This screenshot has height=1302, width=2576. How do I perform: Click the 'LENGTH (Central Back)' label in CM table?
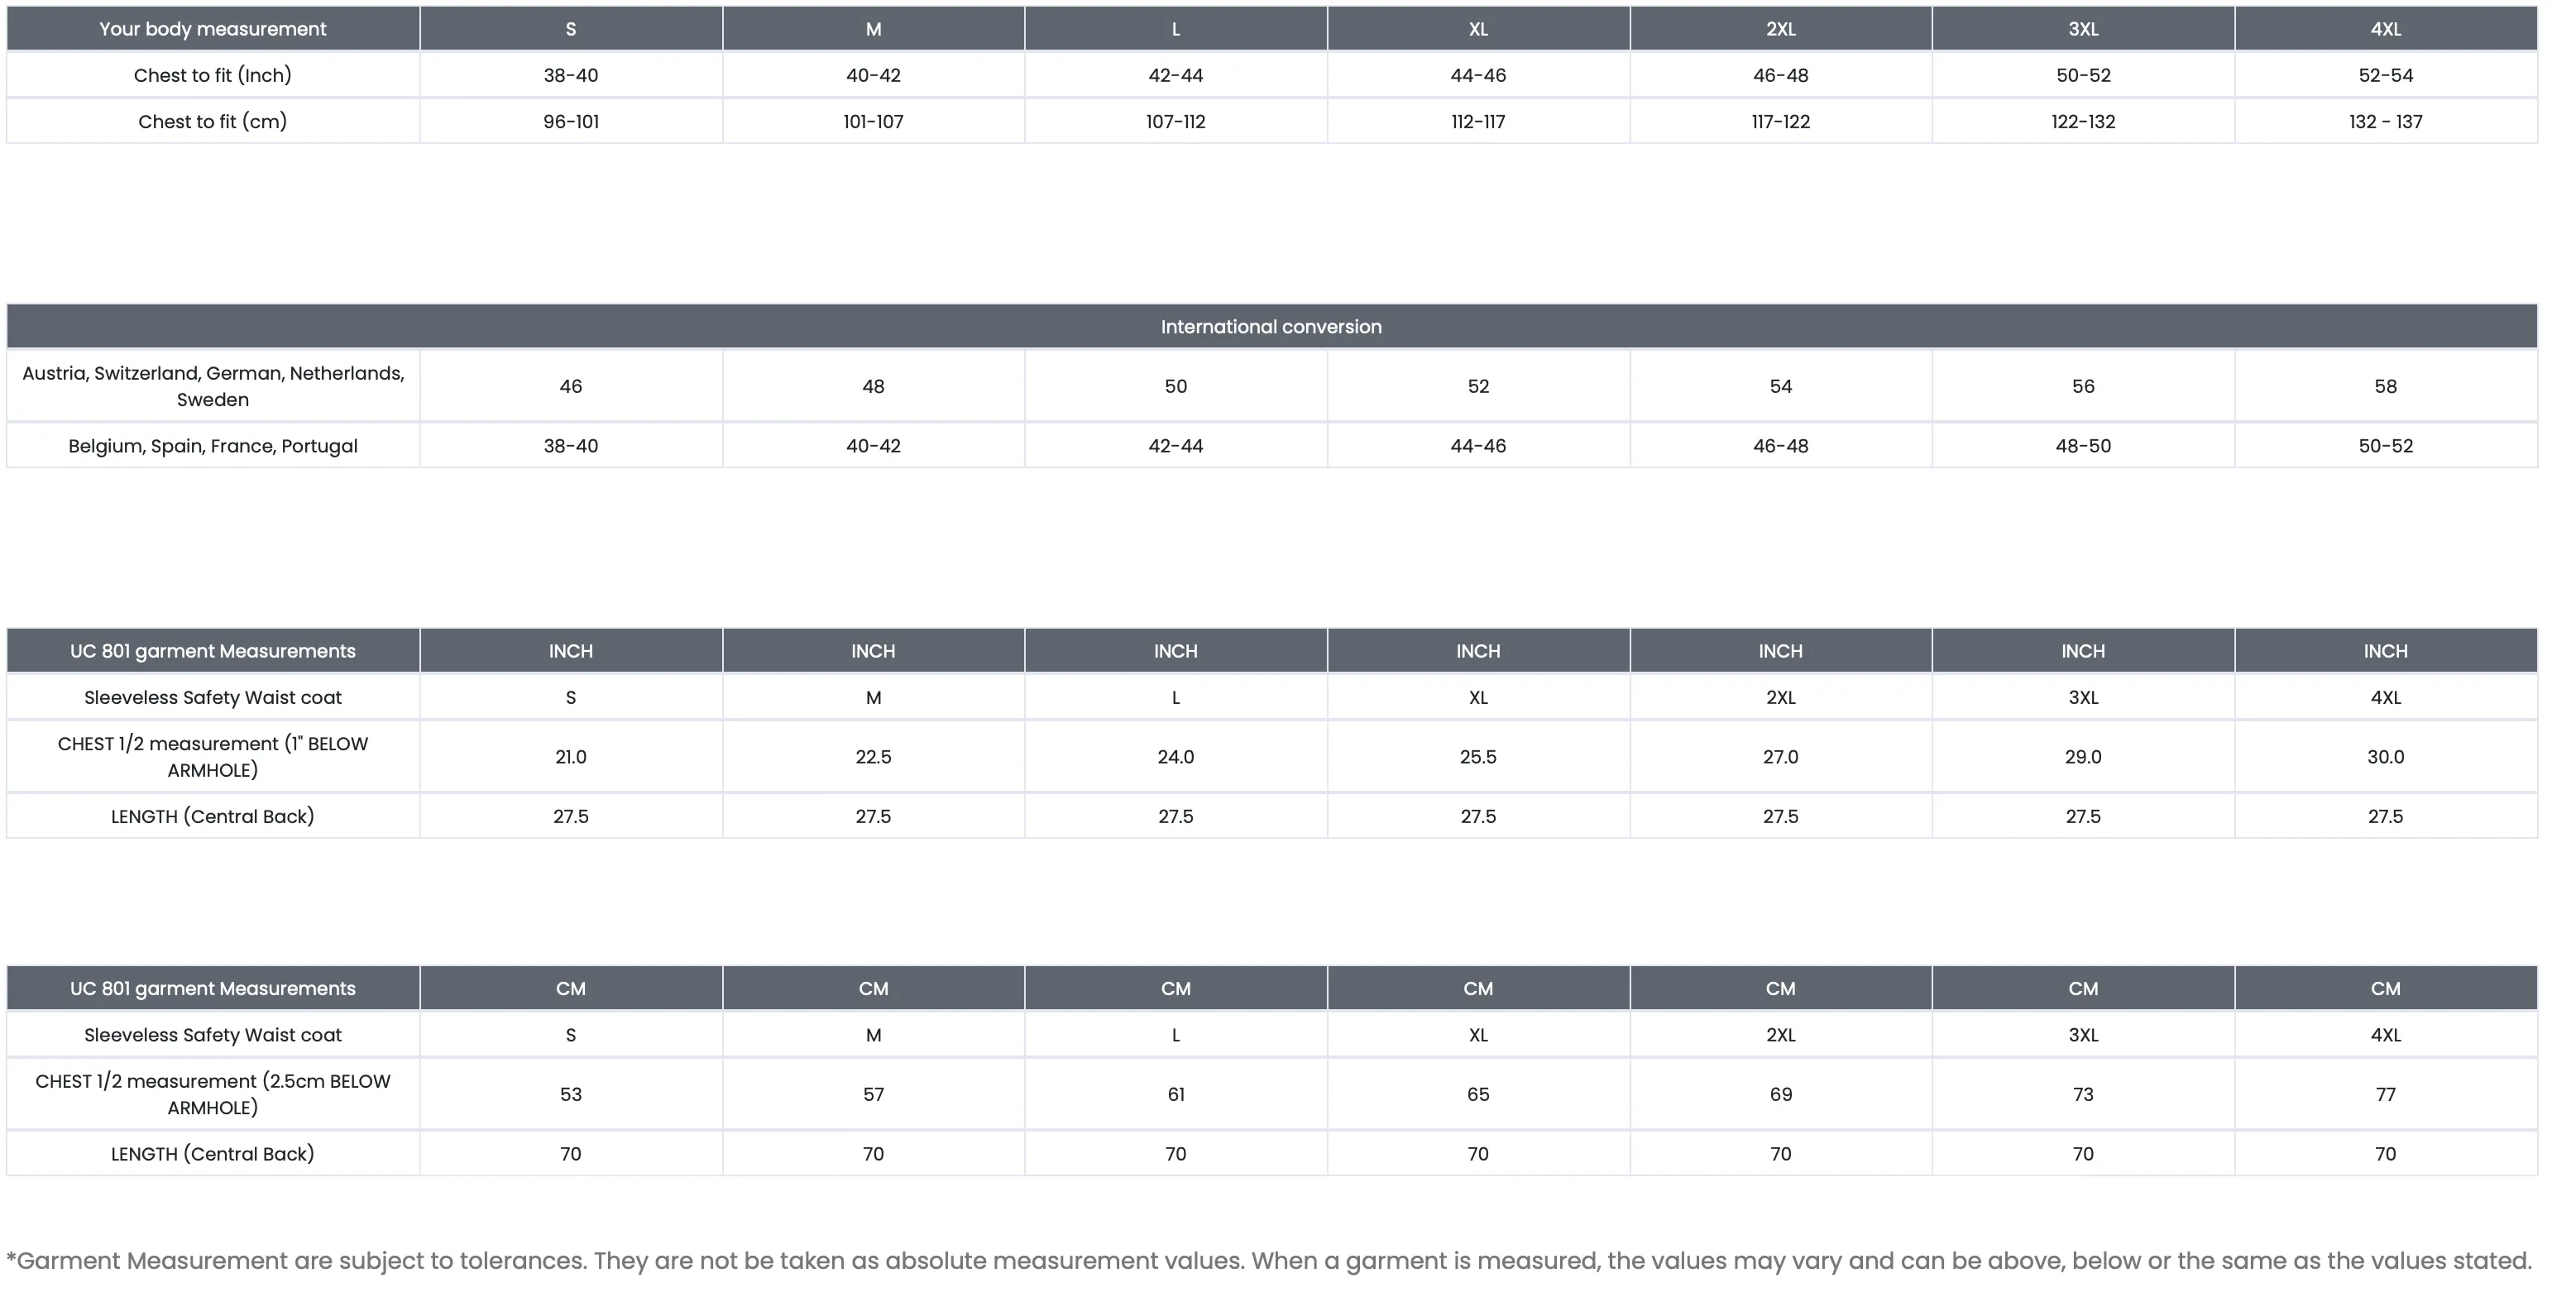[x=213, y=1154]
